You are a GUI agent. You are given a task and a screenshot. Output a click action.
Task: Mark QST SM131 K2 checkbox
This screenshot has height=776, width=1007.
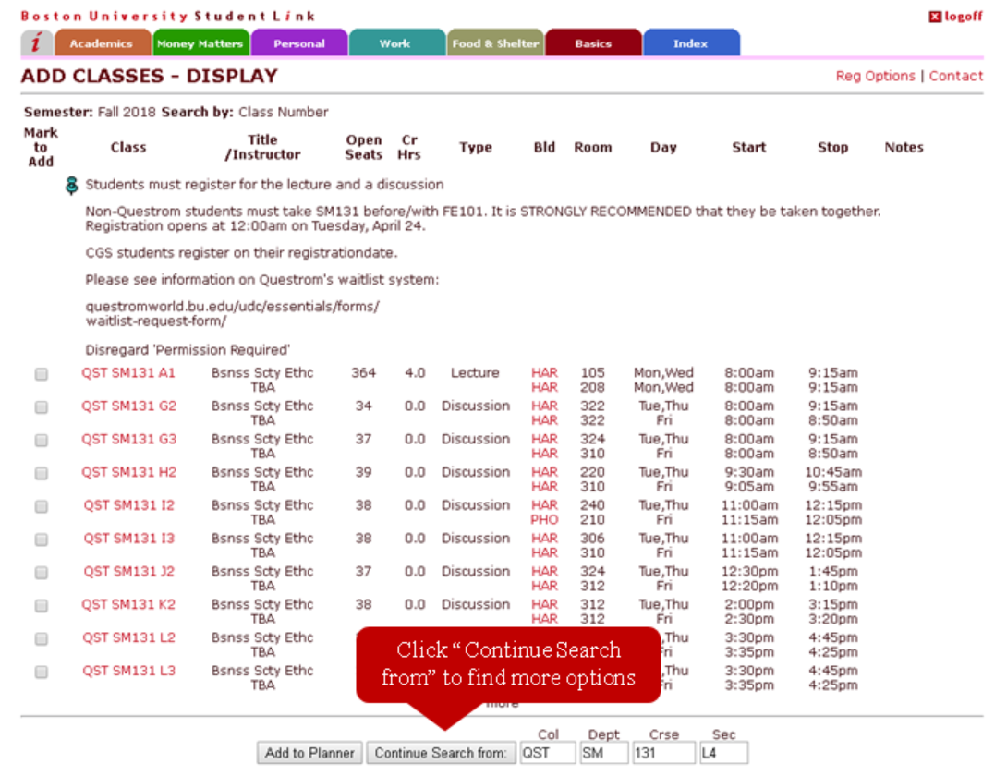41,606
